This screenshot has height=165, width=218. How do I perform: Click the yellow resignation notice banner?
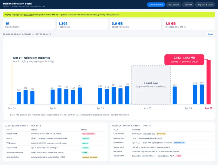click(x=109, y=15)
